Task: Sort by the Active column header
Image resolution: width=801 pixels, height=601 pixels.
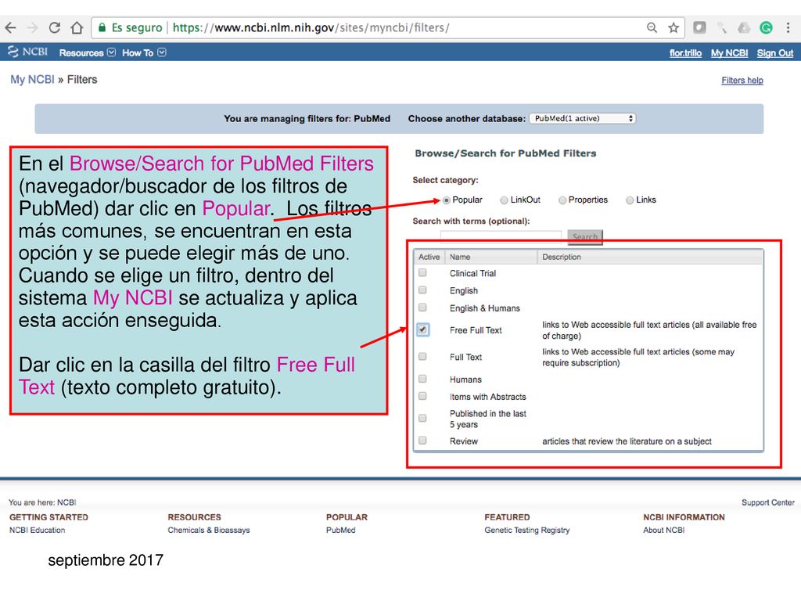Action: click(429, 257)
